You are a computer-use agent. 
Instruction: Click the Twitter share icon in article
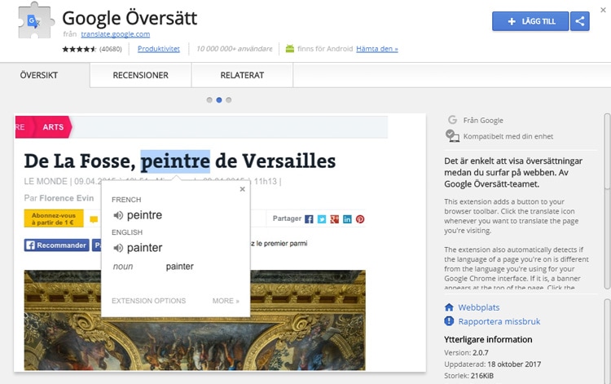pyautogui.click(x=322, y=219)
